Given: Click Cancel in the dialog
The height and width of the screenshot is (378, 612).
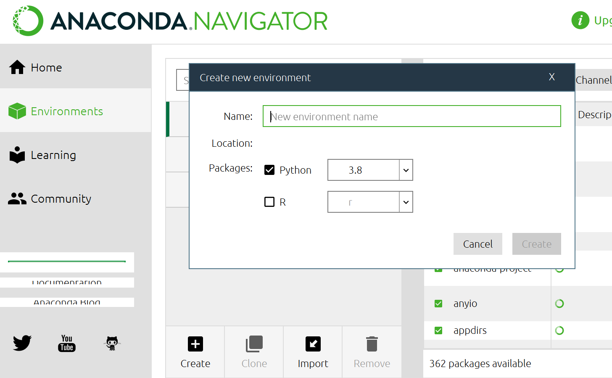Looking at the screenshot, I should coord(478,244).
